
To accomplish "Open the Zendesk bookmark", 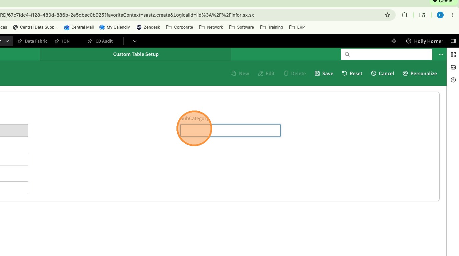I will pos(148,27).
